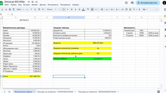Open the Вставка menu
The width and height of the screenshot is (166, 93).
coord(26,5)
